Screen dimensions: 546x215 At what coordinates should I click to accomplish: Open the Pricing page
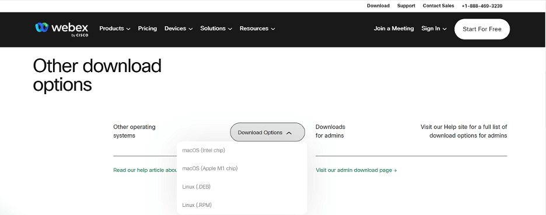pyautogui.click(x=148, y=28)
